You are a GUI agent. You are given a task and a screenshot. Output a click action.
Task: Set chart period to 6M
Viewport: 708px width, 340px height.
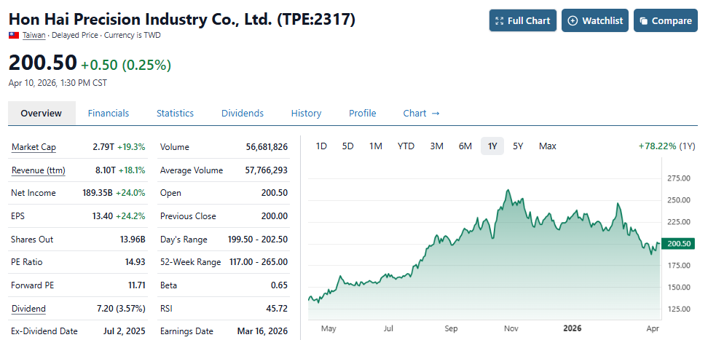(465, 146)
